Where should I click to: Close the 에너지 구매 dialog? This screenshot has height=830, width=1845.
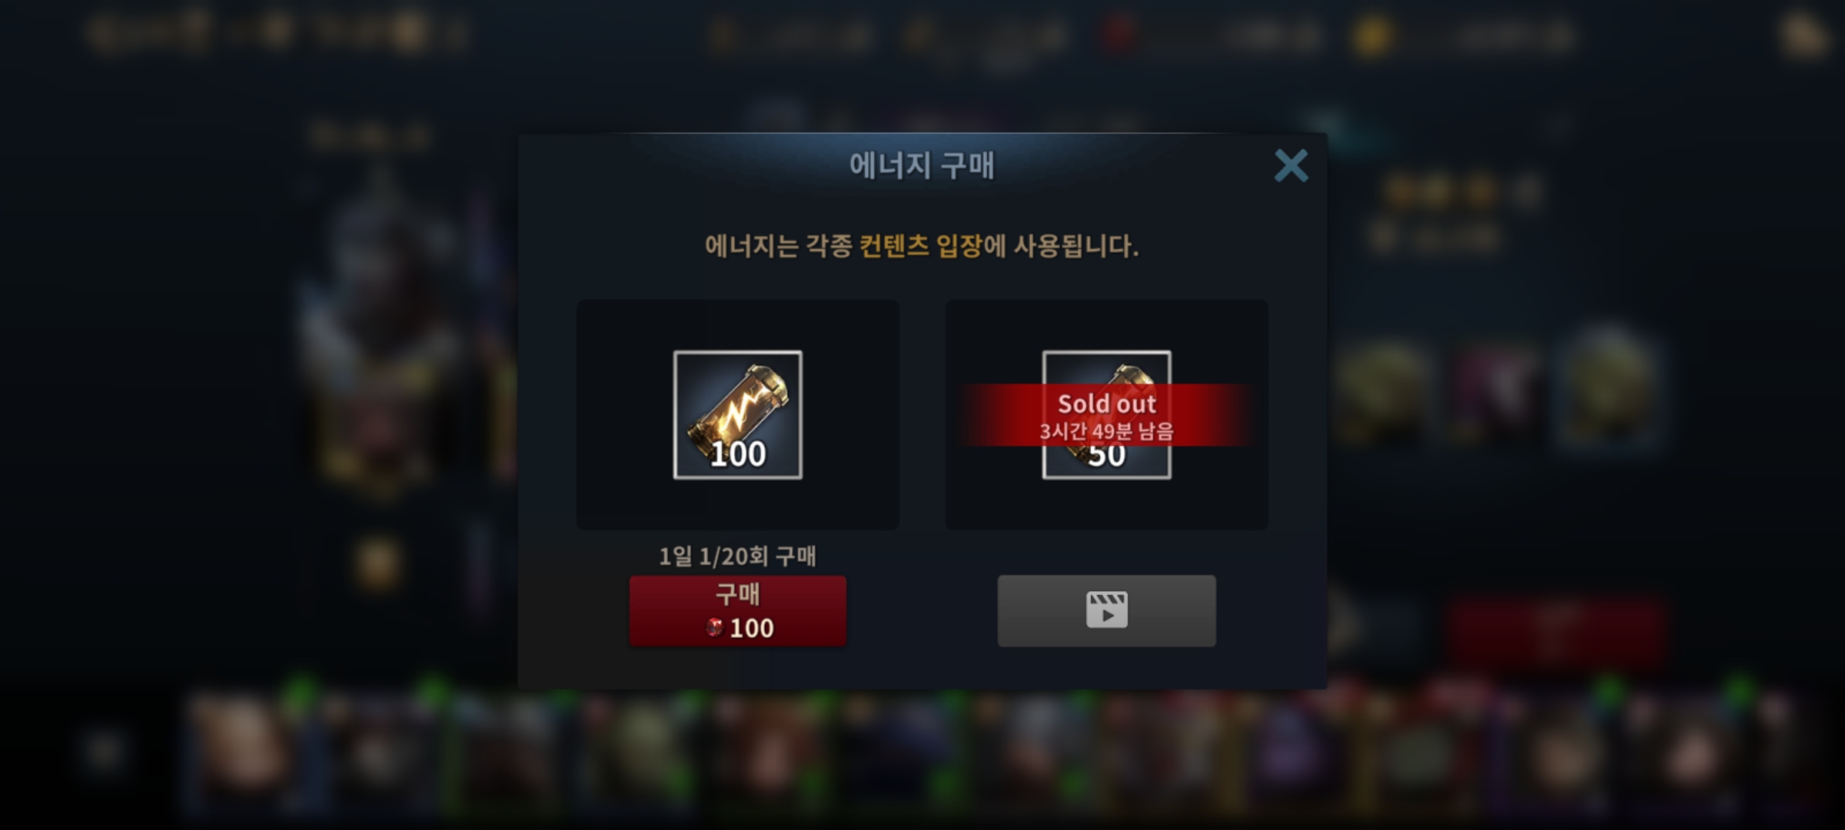coord(1291,165)
